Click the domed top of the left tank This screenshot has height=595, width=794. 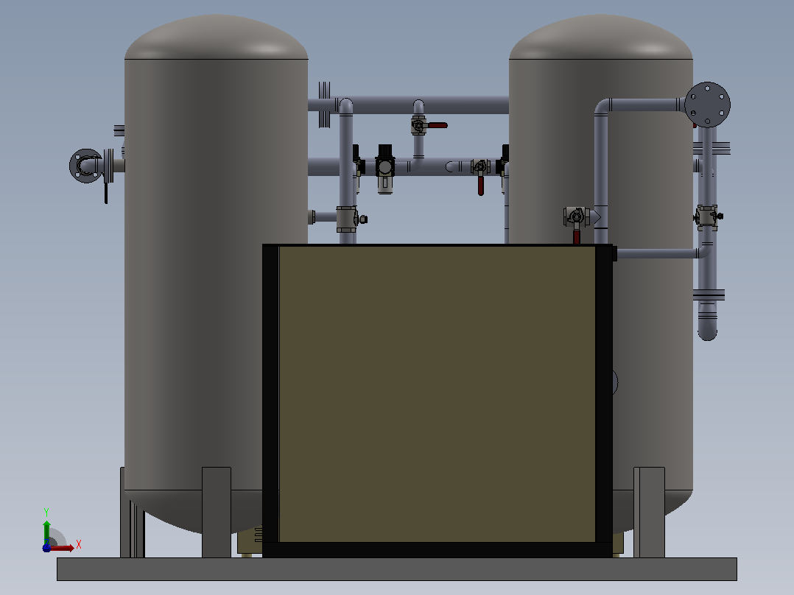coord(217,37)
